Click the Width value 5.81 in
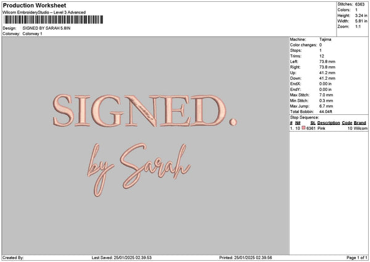This screenshot has height=262, width=370. coord(361,21)
